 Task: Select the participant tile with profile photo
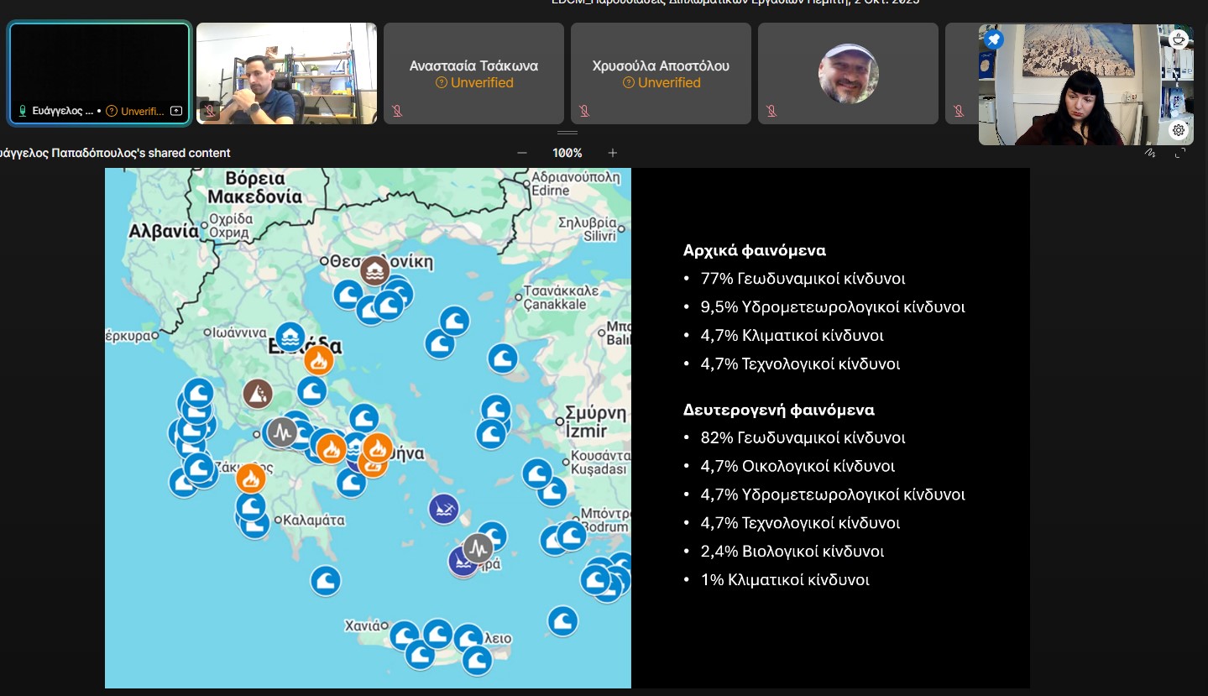tap(848, 74)
